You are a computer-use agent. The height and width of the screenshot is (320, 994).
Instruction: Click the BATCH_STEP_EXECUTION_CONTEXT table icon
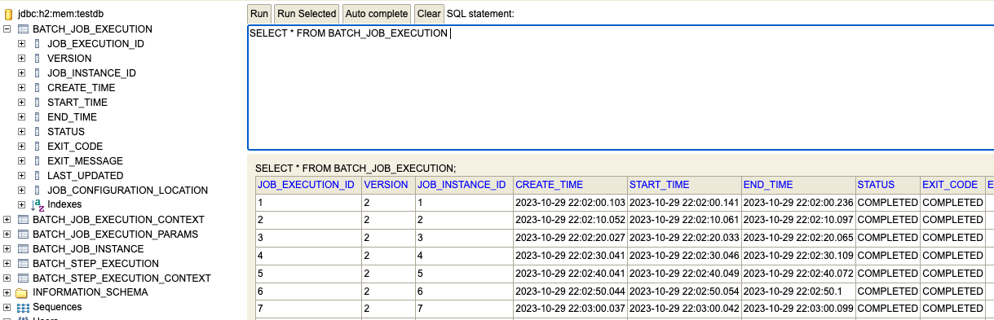point(23,278)
